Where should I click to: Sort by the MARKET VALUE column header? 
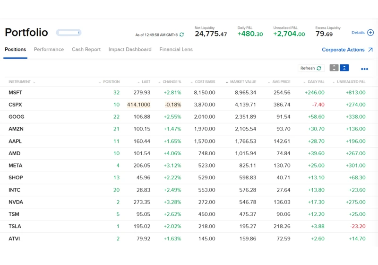243,82
